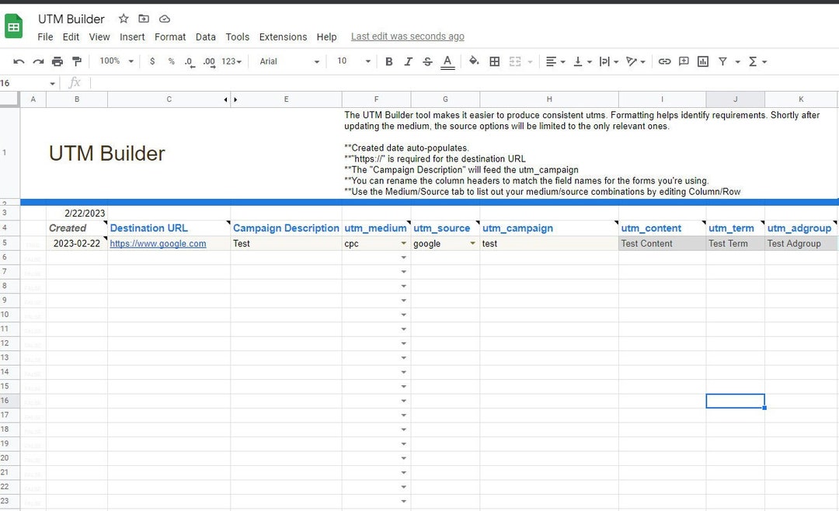The image size is (839, 511).
Task: Select the Insert comment icon
Action: tap(684, 61)
